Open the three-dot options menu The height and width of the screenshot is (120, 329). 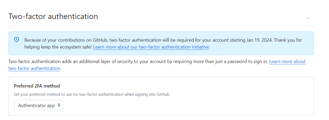point(308,18)
